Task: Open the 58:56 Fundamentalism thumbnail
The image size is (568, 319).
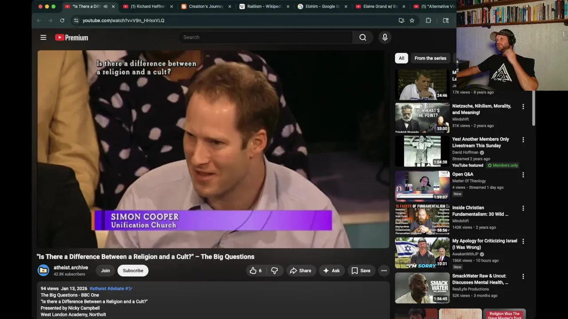Action: click(422, 219)
